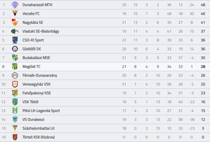The height and width of the screenshot is (142, 210).
Task: Click the Fémalk-Dunavarsány DTE round badge
Action: 15,75
